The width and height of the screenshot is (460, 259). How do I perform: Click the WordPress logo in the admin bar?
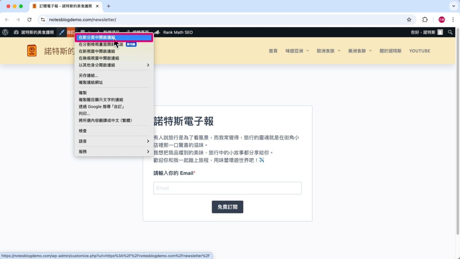[x=5, y=32]
